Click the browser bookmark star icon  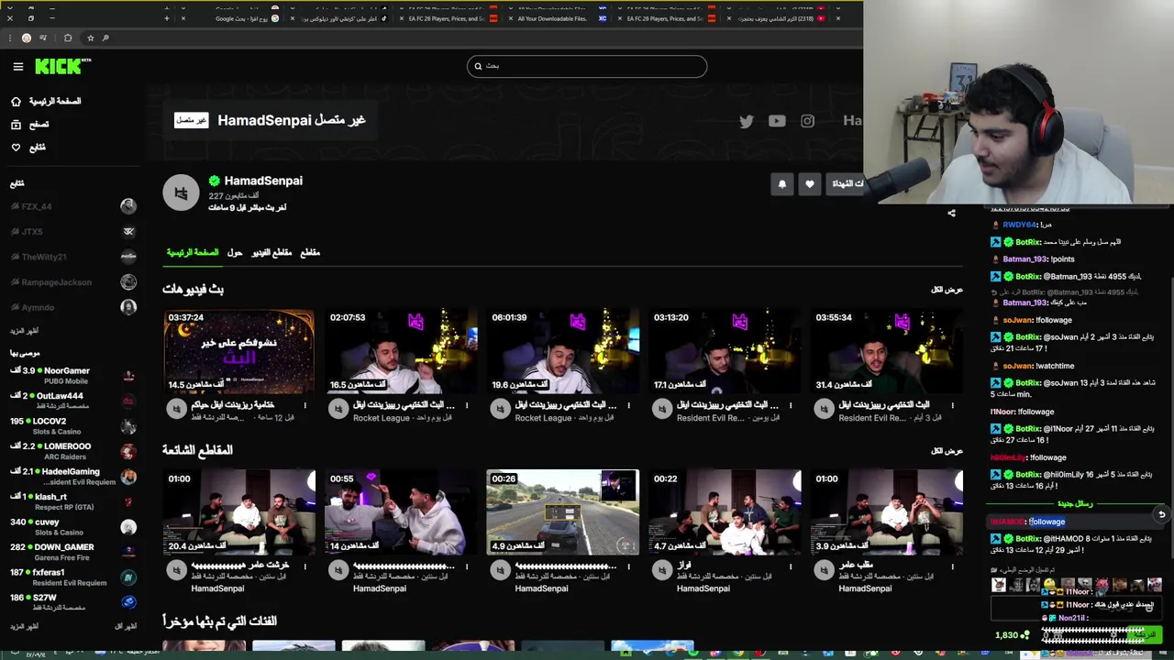[90, 38]
